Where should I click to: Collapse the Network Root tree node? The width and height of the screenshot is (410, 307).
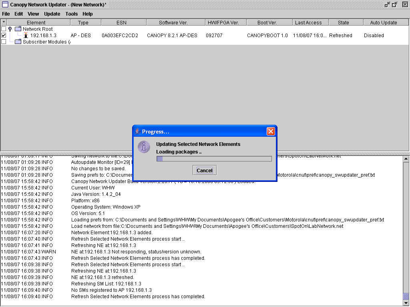coord(10,29)
